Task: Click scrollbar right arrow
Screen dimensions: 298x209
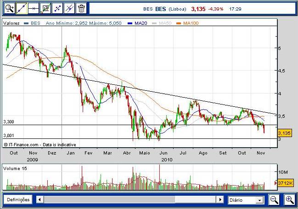Action: tap(220, 200)
